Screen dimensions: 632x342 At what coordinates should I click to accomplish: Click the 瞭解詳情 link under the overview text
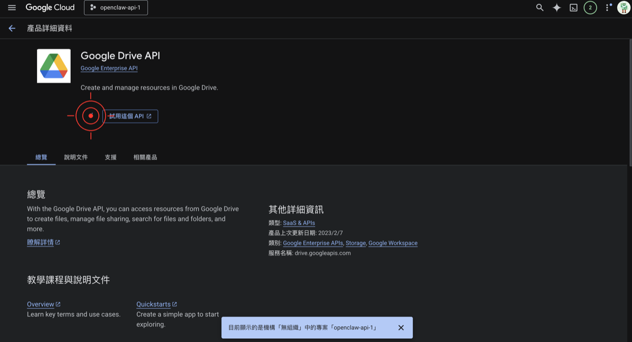click(41, 242)
